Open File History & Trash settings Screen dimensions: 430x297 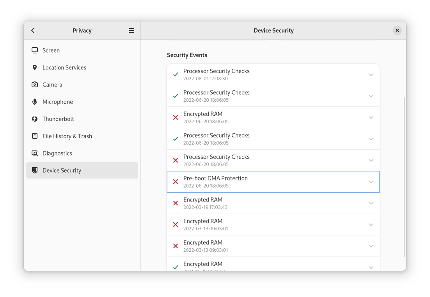tap(67, 136)
